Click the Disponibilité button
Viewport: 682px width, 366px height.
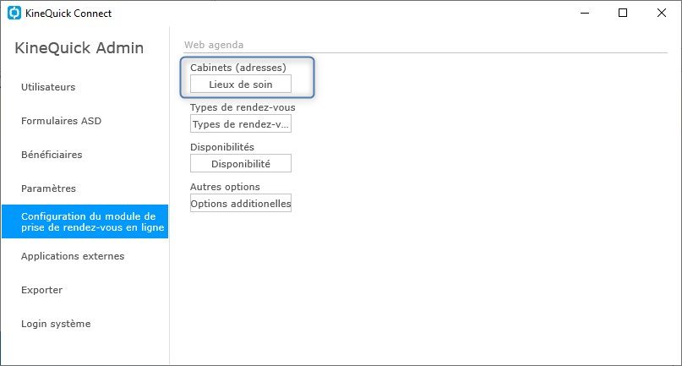(241, 164)
